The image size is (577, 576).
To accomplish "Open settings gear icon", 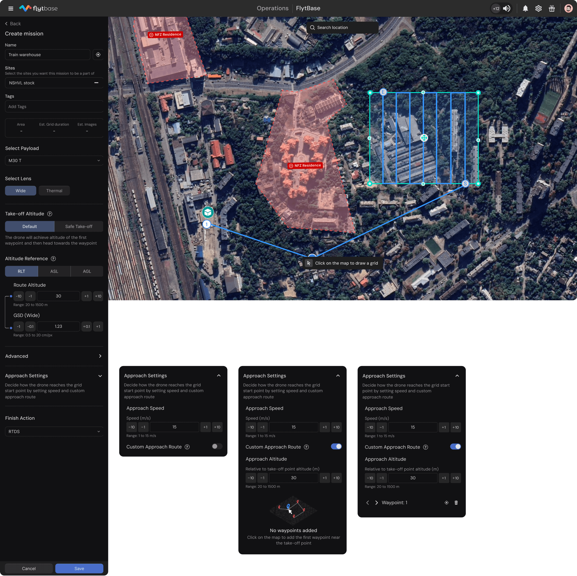I will pyautogui.click(x=538, y=8).
